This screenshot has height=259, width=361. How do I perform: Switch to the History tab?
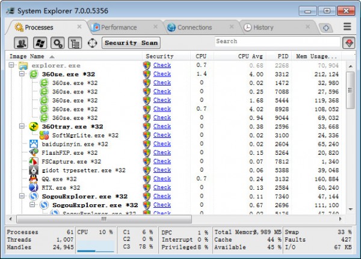pos(277,27)
